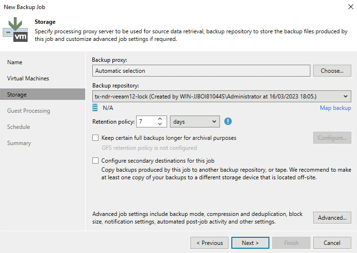Go back using the Previous button
The width and height of the screenshot is (357, 253).
(209, 243)
